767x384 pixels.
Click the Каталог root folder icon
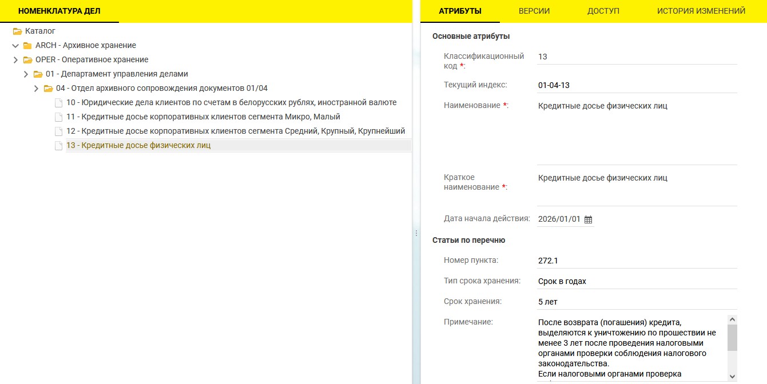[17, 31]
